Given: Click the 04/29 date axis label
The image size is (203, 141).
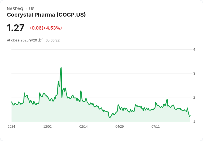Looking at the screenshot, I should tap(119, 127).
